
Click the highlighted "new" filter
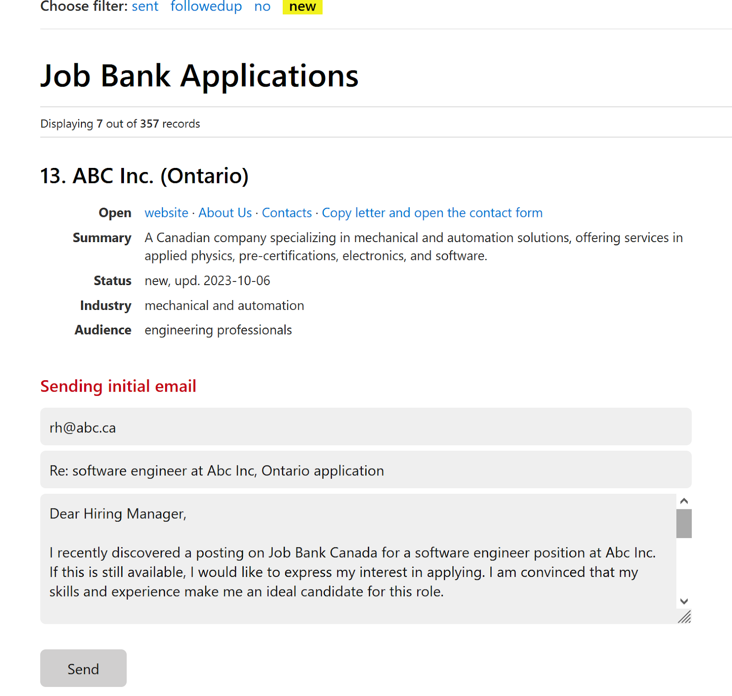pyautogui.click(x=302, y=6)
